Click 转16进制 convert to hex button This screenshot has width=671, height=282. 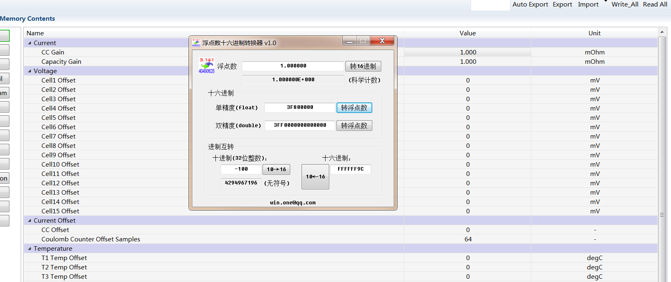[x=363, y=66]
